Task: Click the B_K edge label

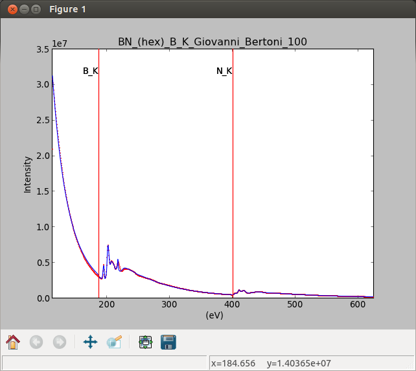Action: pos(90,71)
